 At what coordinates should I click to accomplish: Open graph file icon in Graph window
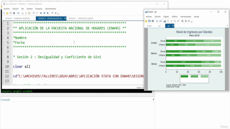(x=146, y=21)
